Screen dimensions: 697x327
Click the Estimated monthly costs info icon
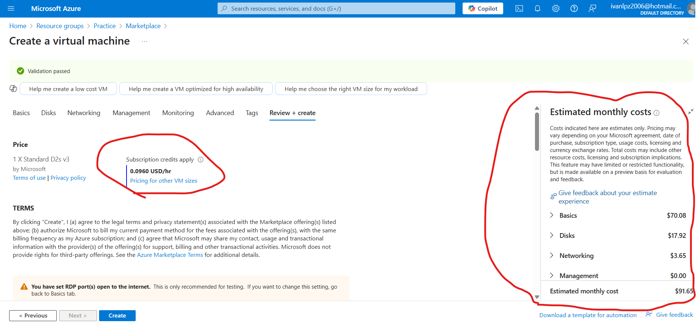(656, 113)
